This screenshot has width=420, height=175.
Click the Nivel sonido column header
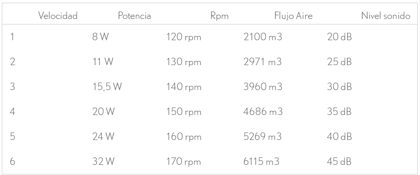(x=386, y=16)
